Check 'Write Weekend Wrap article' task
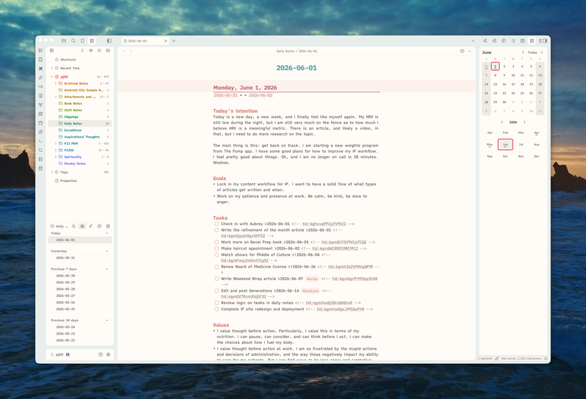Image resolution: width=586 pixels, height=399 pixels. (x=217, y=279)
